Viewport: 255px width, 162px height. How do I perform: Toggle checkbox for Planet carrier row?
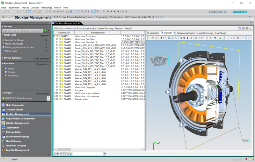pos(57,99)
